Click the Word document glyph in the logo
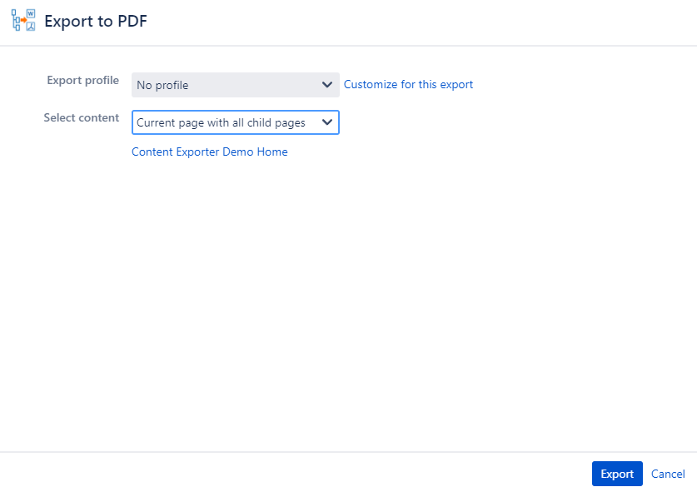This screenshot has width=697, height=492. pos(31,13)
